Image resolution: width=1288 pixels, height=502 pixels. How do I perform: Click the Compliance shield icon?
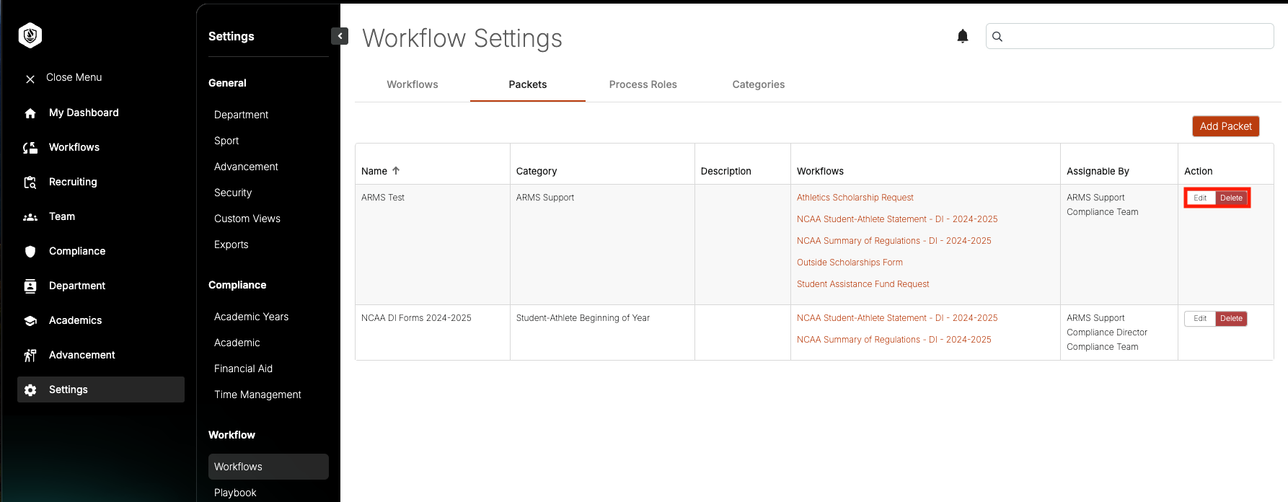coord(30,252)
